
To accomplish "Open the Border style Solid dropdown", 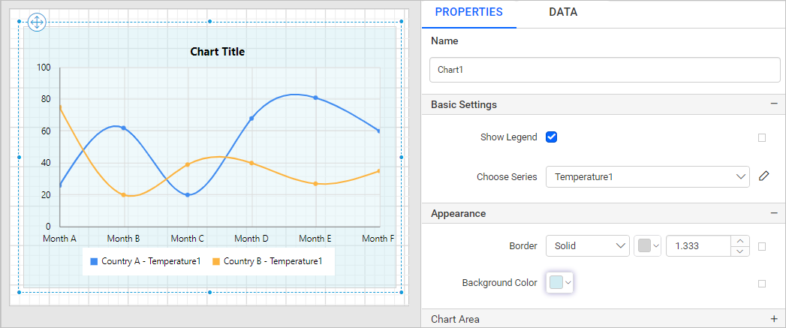I will click(588, 245).
